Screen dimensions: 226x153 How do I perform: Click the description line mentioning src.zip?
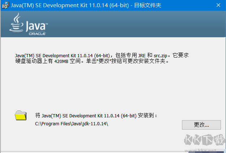(x=102, y=55)
